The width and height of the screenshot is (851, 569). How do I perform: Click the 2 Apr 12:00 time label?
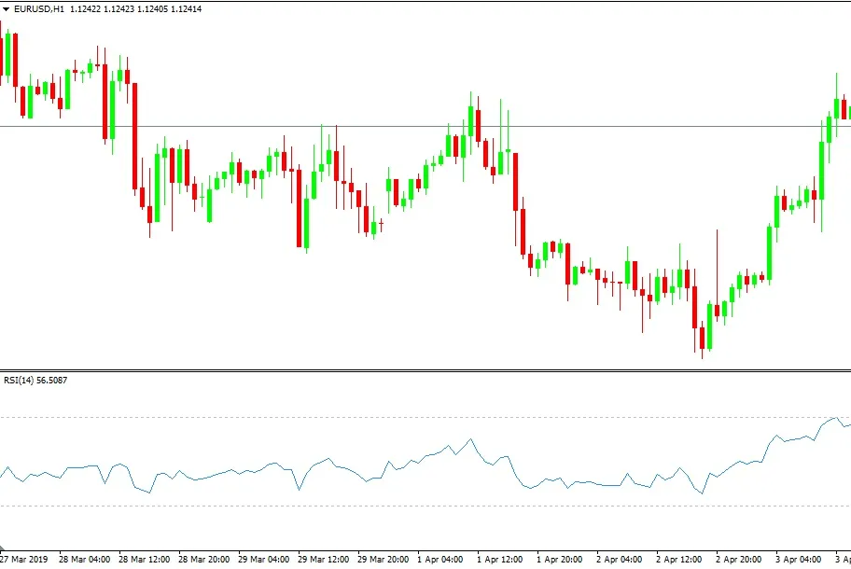pos(679,560)
